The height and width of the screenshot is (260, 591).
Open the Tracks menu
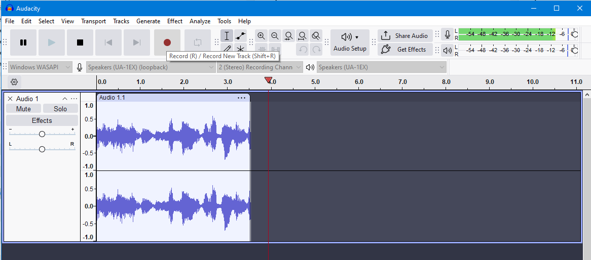121,21
